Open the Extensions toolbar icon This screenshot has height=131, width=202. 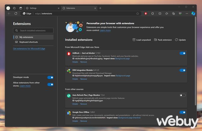[x=152, y=14]
